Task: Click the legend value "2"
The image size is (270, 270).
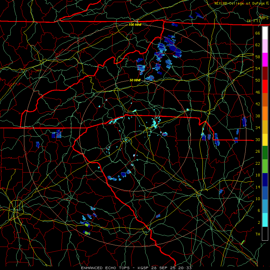Action: pos(259,223)
